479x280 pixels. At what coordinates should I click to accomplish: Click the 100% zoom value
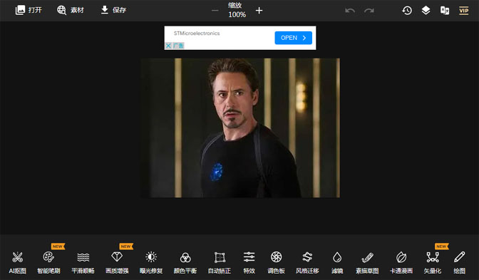(237, 15)
